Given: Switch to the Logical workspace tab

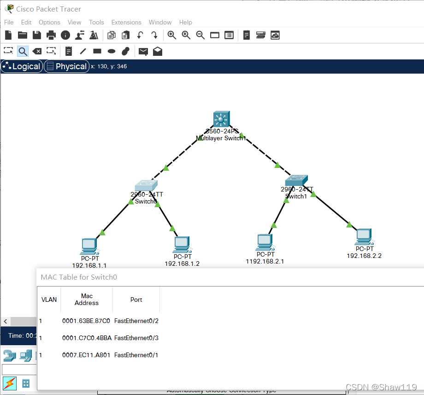Looking at the screenshot, I should 22,66.
